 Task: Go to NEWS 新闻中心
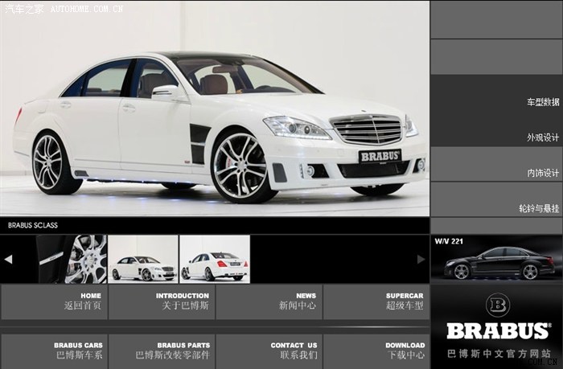tap(269, 301)
